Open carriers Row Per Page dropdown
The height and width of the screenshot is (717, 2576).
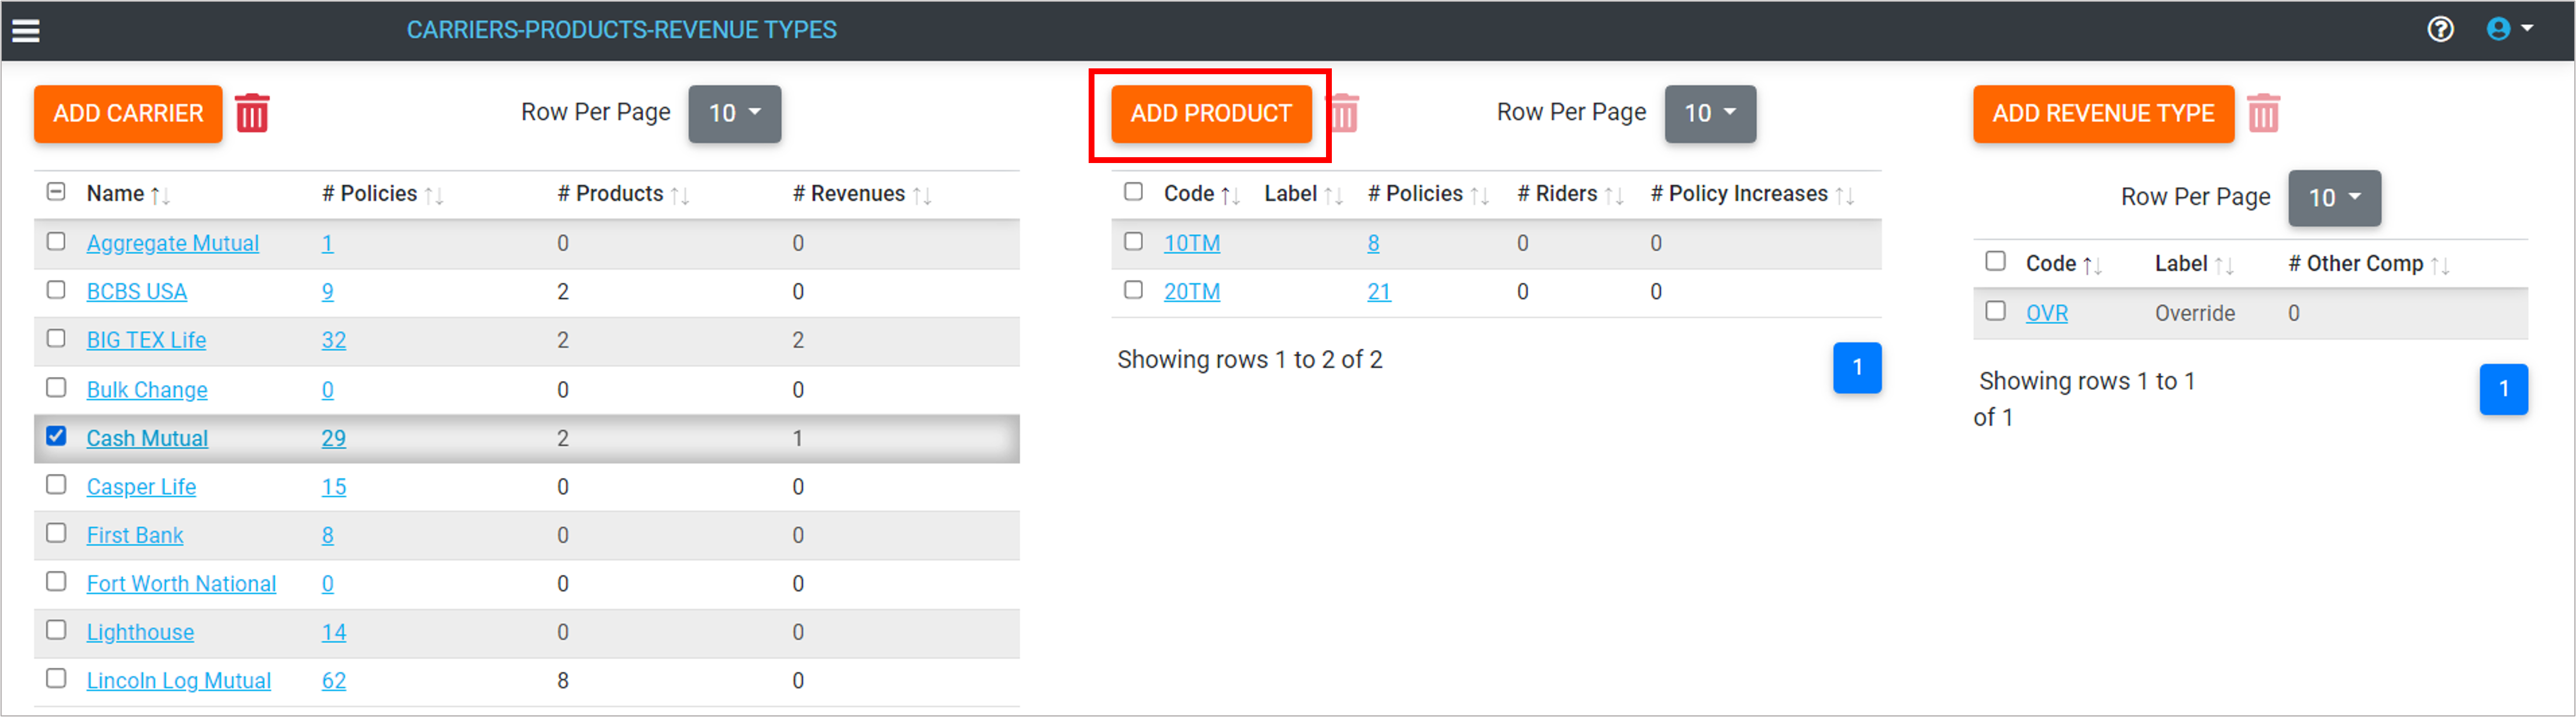[734, 113]
